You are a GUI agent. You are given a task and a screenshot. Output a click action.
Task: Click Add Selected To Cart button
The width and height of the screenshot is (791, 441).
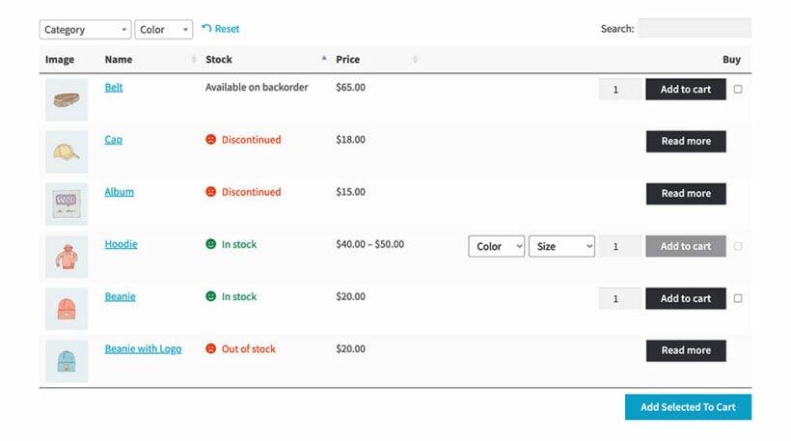point(688,406)
